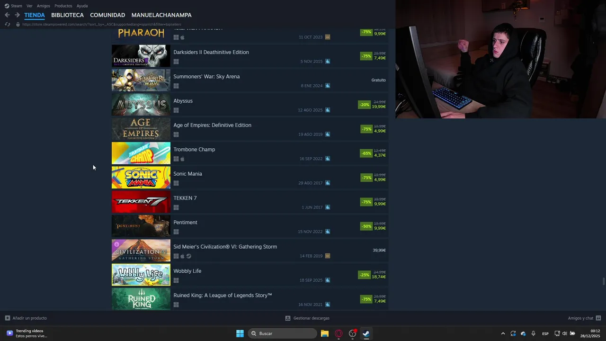Open Sonic Mania thumbnail image
Image resolution: width=606 pixels, height=341 pixels.
(141, 178)
